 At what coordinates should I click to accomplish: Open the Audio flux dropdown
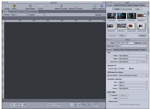pos(133,56)
